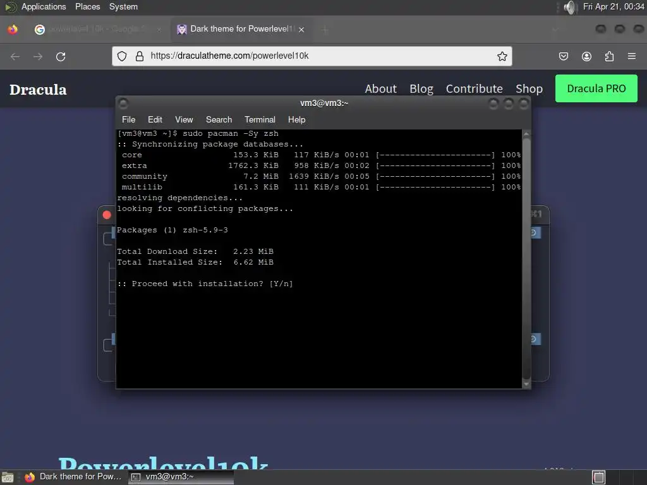Click the Dracula PRO button
The height and width of the screenshot is (485, 647).
[596, 88]
